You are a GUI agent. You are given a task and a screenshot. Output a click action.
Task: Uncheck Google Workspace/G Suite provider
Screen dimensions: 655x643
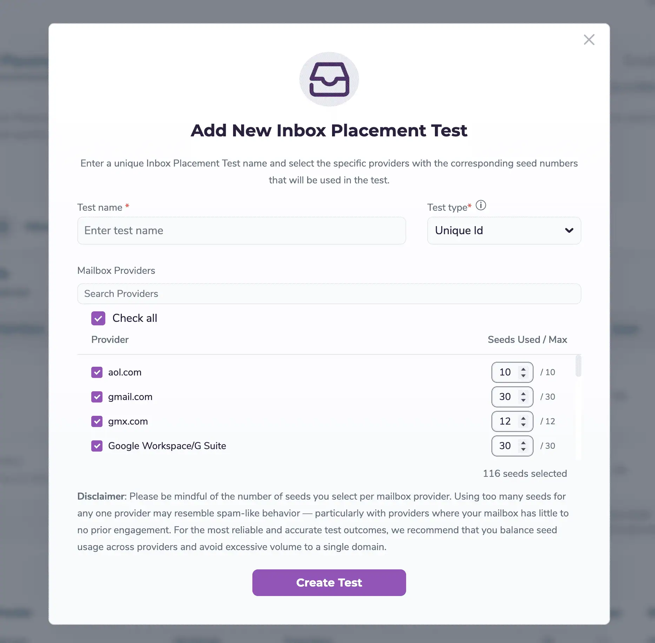(x=97, y=446)
